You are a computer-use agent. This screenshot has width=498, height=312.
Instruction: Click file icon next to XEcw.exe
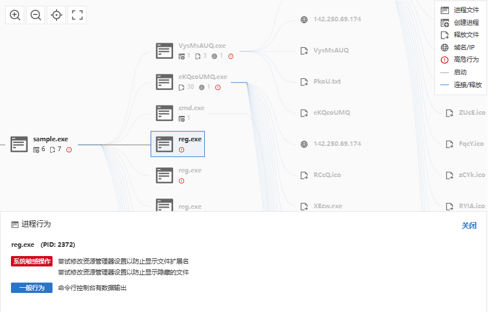coord(304,206)
